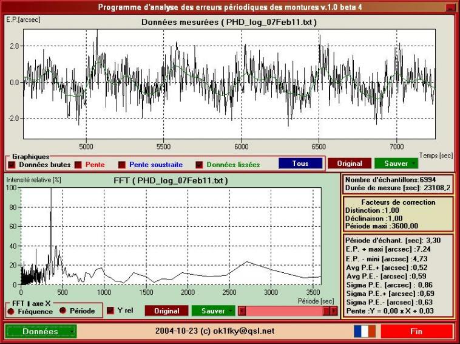This screenshot has width=460, height=344.
Task: Select the Fréquence radio button
Action: click(10, 312)
